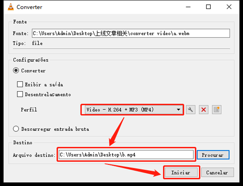Click the Fonte path field

[131, 33]
